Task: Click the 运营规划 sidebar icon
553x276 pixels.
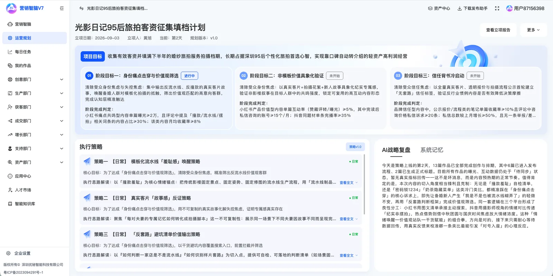Action: (x=10, y=38)
